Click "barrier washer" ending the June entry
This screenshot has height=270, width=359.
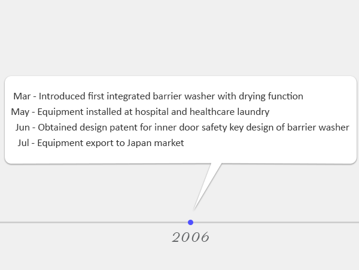318,128
